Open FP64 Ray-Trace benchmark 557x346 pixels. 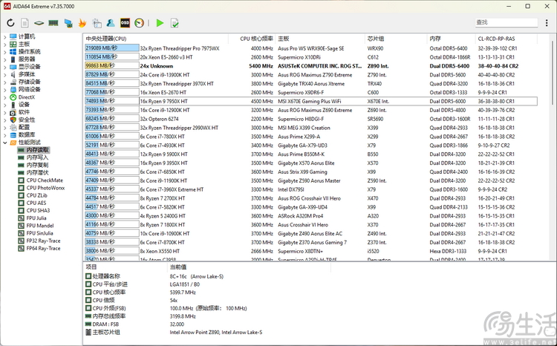tap(43, 248)
